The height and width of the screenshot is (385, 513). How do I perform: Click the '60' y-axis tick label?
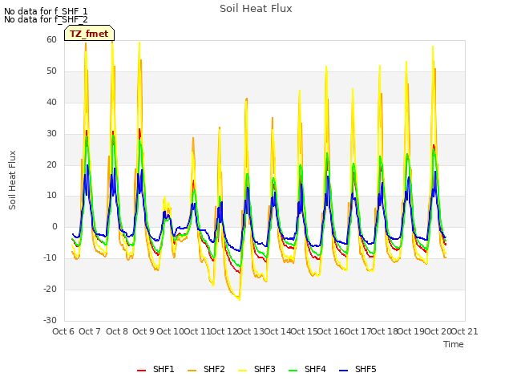coord(51,39)
